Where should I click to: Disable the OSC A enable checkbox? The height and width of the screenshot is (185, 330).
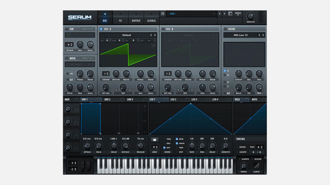coord(101,29)
